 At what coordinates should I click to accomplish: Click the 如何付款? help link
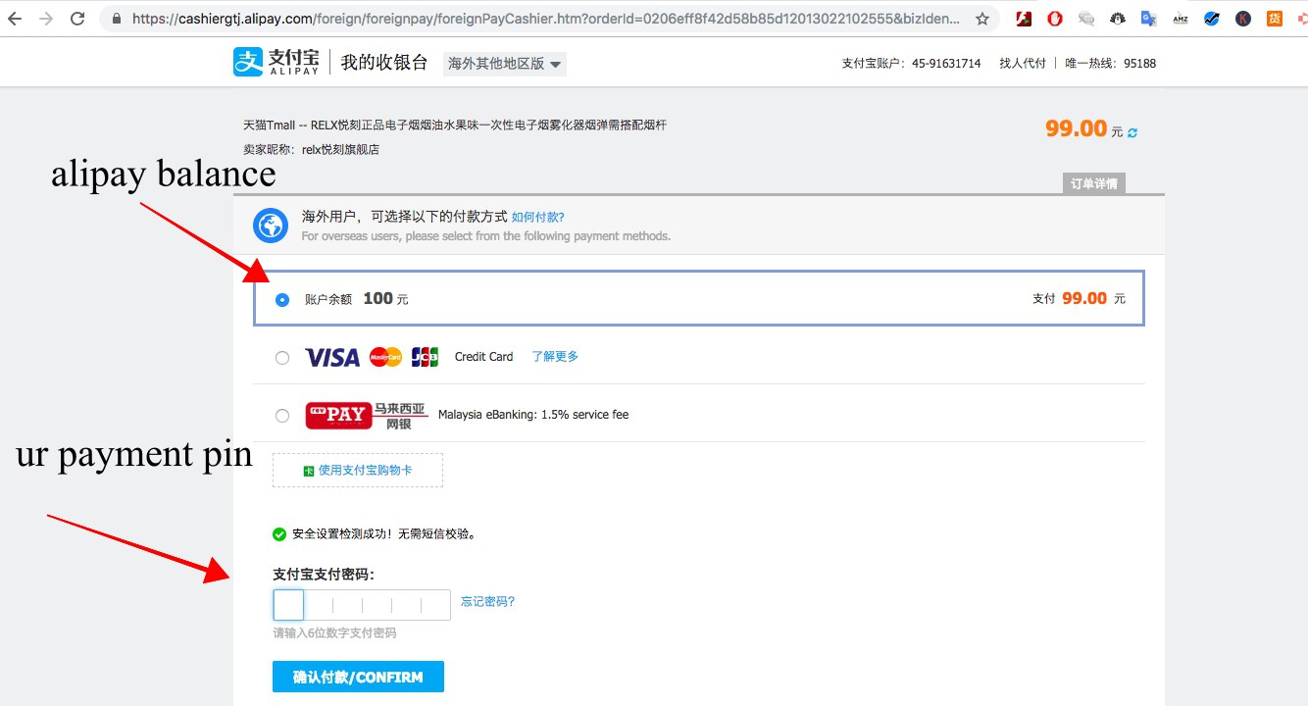538,217
